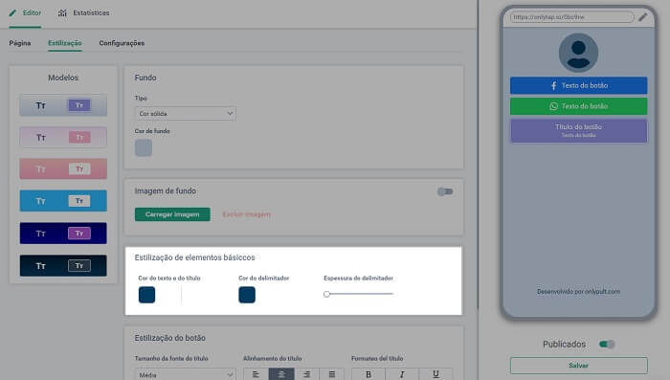670x380 pixels.
Task: Open the Cor de fundo color swatch
Action: [x=144, y=148]
